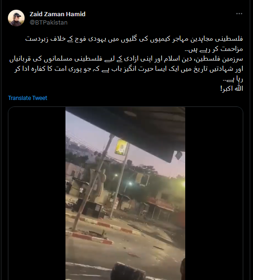
Task: Click the black right letterbox of the video
Action: 214,193
